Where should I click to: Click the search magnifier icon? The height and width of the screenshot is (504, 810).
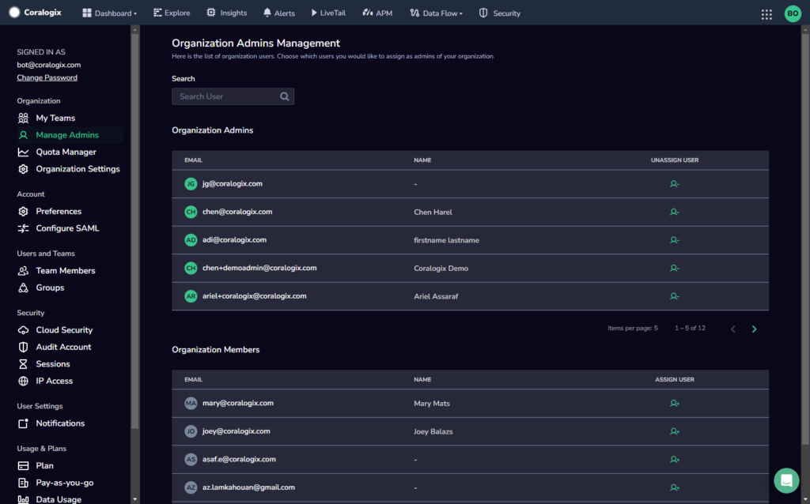point(284,96)
